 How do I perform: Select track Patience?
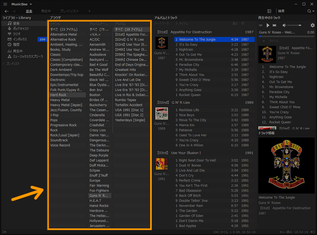pyautogui.click(x=214, y=130)
